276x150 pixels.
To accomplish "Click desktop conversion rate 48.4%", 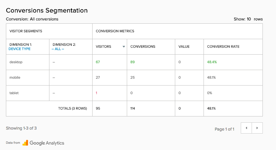I will (212, 62).
